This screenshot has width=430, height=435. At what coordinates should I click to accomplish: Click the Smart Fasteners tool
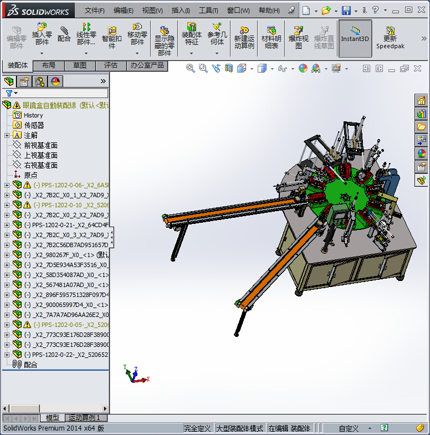pos(112,38)
